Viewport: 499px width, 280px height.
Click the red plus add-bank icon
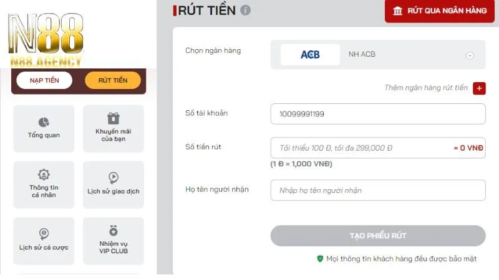479,88
